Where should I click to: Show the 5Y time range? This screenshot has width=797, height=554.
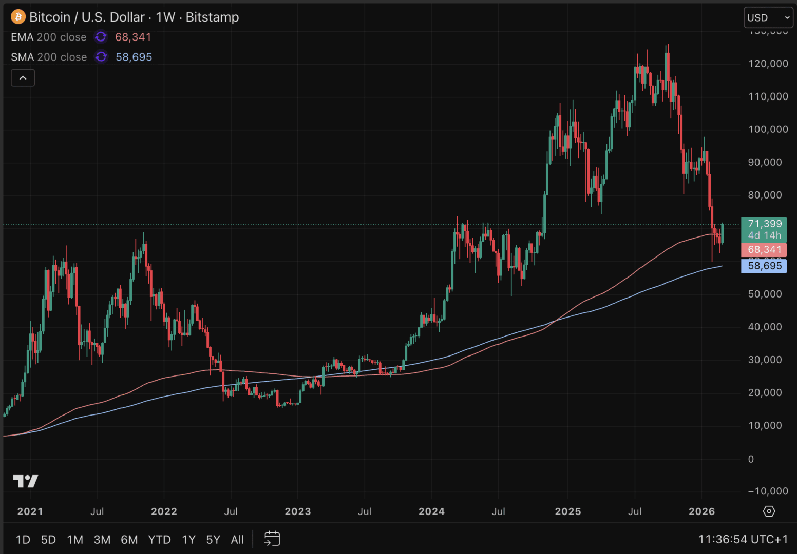[x=213, y=540]
